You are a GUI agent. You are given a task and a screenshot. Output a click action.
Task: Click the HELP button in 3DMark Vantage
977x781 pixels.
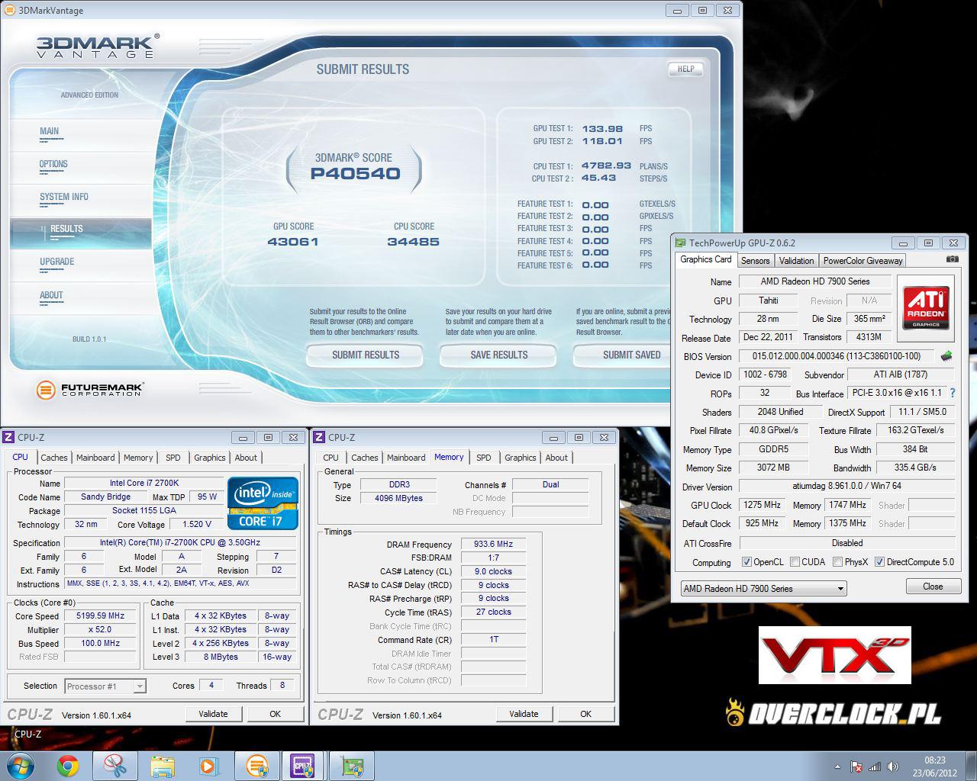tap(685, 69)
